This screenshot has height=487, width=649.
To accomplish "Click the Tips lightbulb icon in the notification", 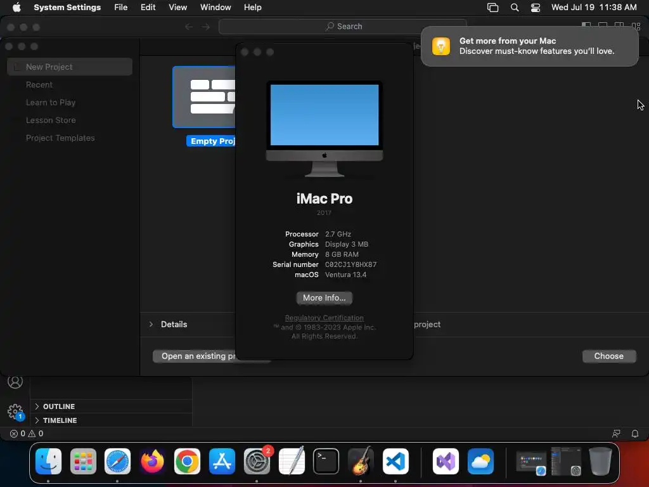I will (x=441, y=46).
